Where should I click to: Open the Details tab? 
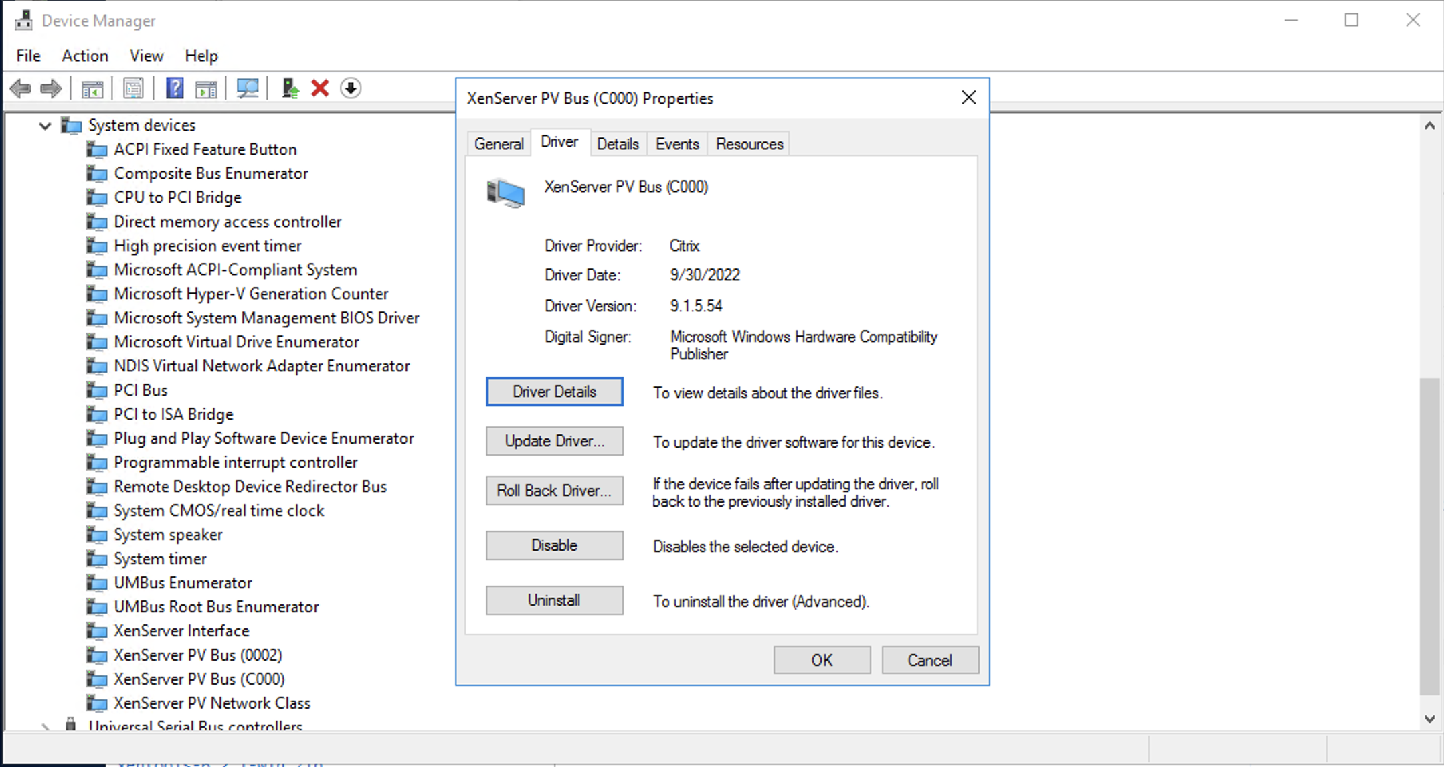[617, 144]
